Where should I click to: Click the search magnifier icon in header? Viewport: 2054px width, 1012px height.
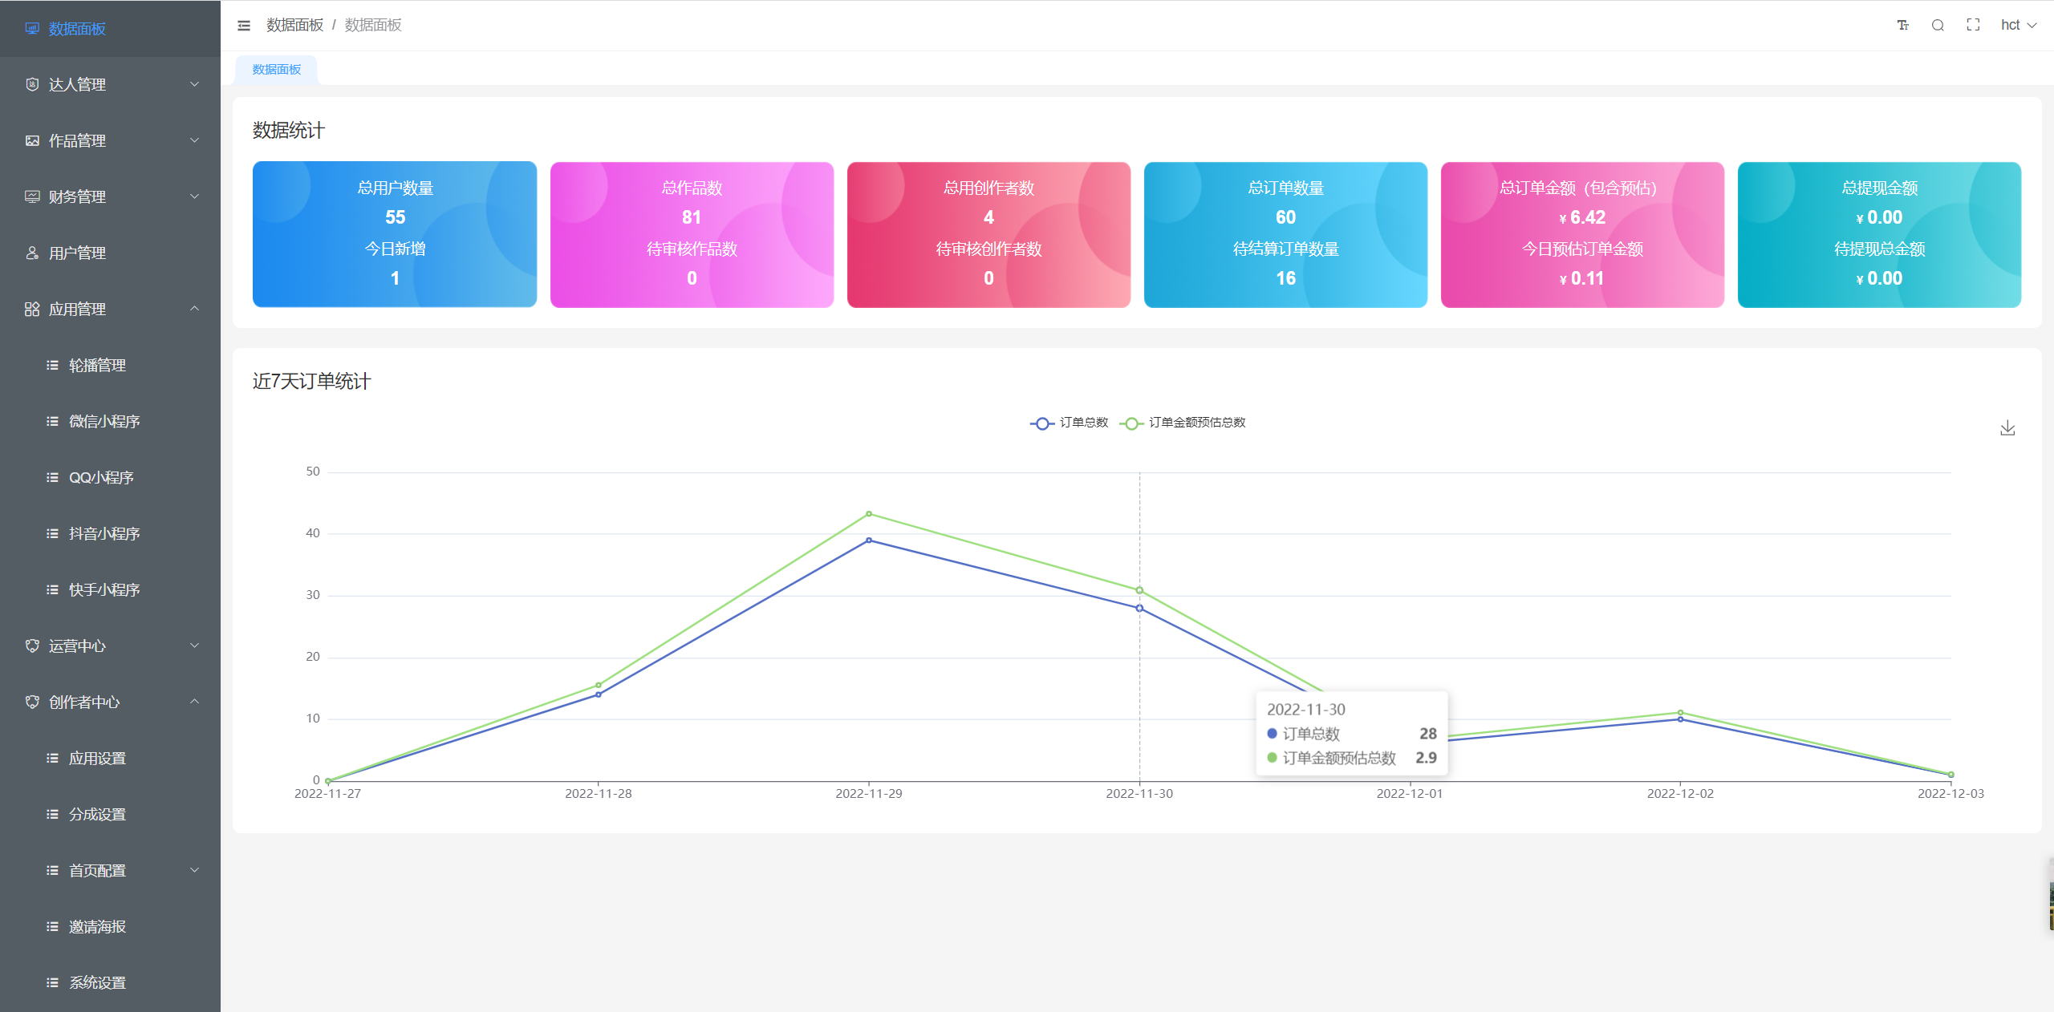point(1938,26)
